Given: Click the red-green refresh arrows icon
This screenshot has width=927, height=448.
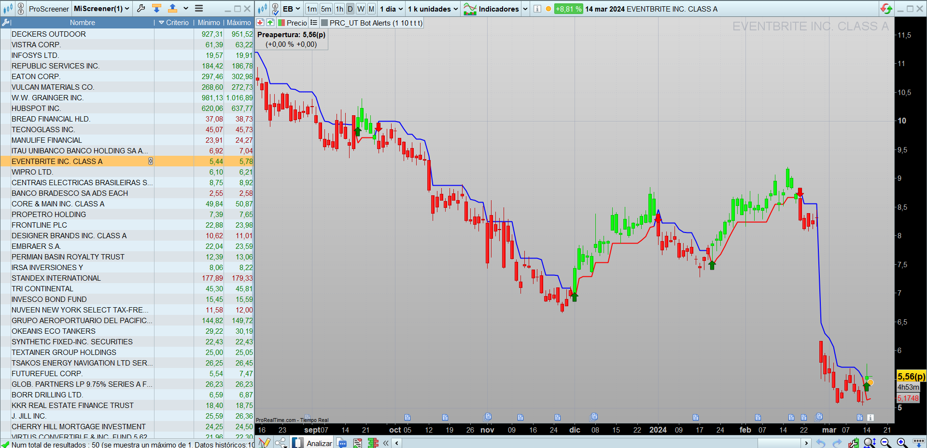Looking at the screenshot, I should pyautogui.click(x=886, y=9).
